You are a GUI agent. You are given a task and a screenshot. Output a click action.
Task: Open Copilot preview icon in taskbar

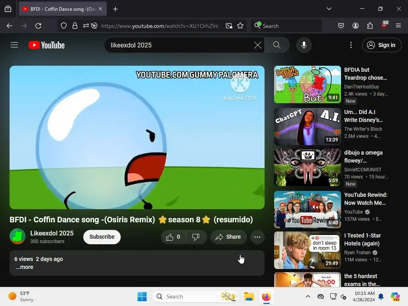click(395, 296)
